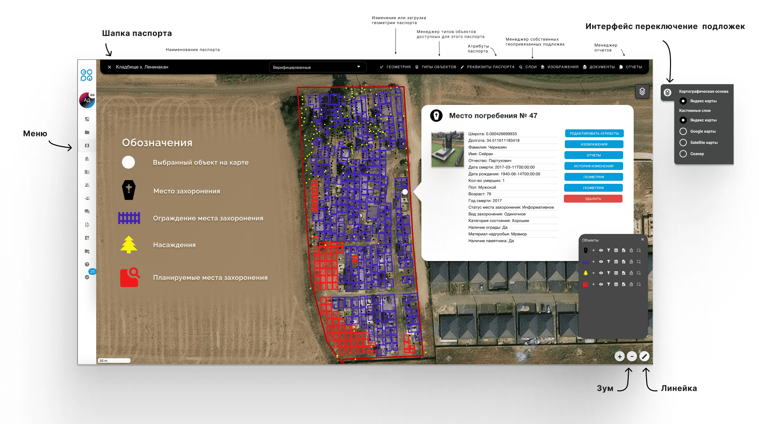Click РЕДАКТИРОВАТЬ АТРИБУТЫ button
759x424 pixels.
(x=594, y=133)
